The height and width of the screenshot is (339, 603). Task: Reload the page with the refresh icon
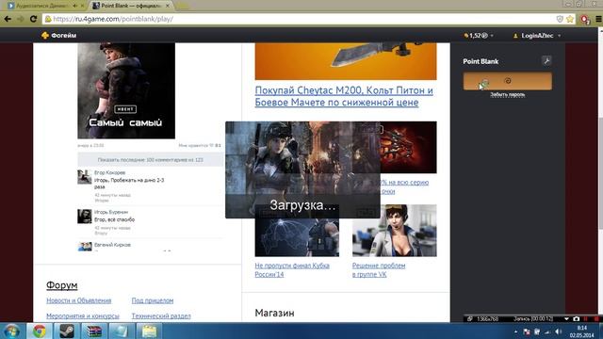click(34, 19)
